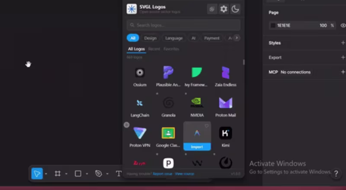Switch to the Recent tab

[154, 49]
